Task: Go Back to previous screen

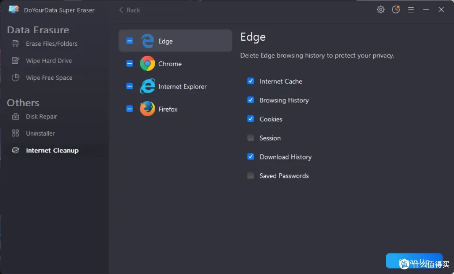Action: tap(129, 10)
